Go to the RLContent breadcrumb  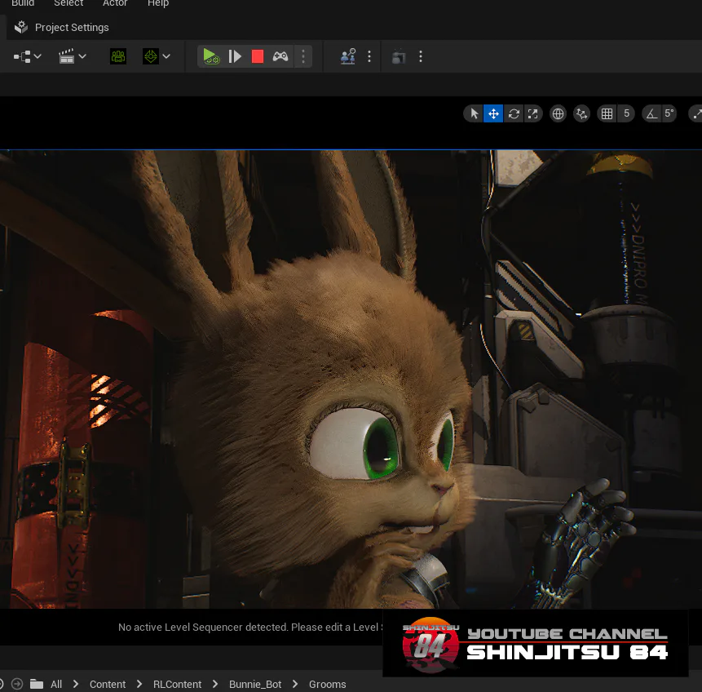click(177, 685)
